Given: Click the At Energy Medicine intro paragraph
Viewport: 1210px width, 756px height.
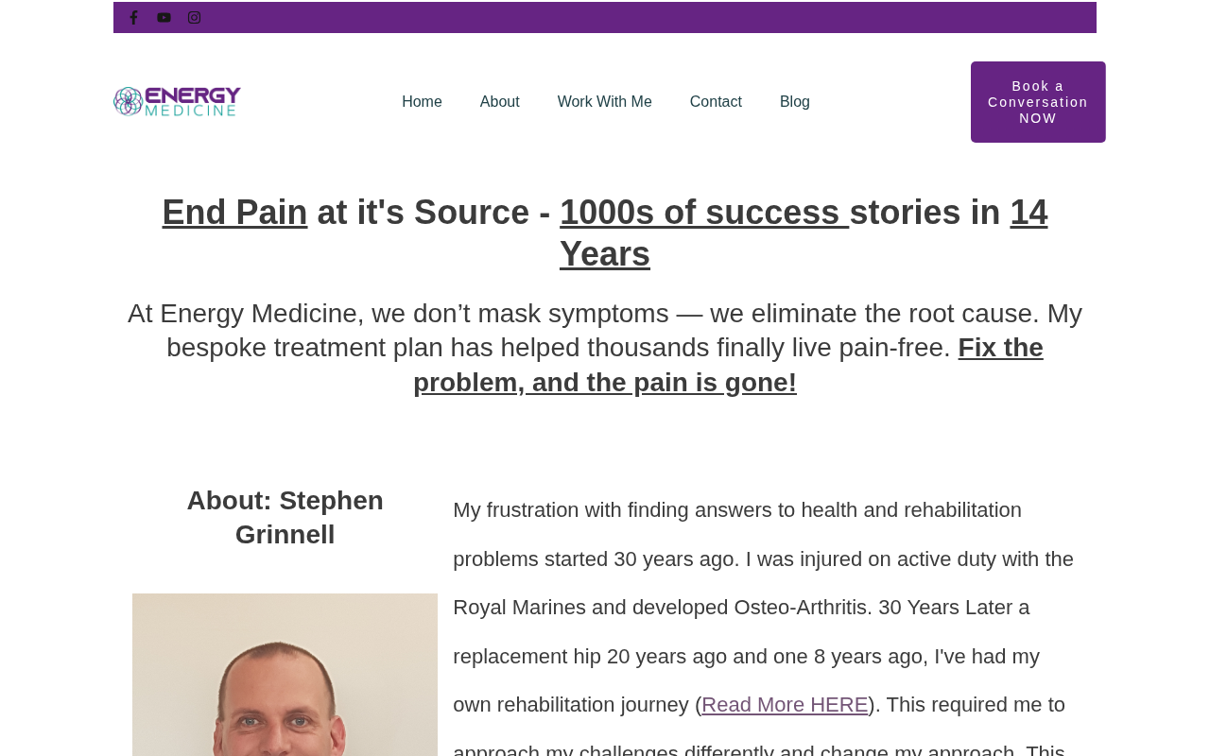Looking at the screenshot, I should pos(605,348).
